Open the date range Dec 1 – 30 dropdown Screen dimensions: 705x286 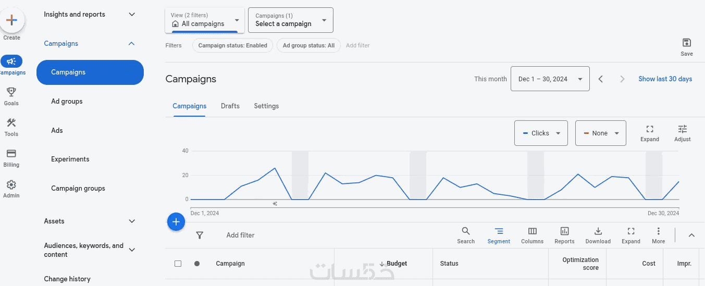[x=550, y=79]
